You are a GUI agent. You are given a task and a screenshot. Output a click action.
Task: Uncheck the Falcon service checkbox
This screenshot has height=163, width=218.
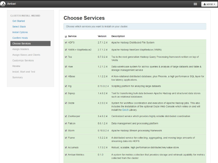[66, 123]
